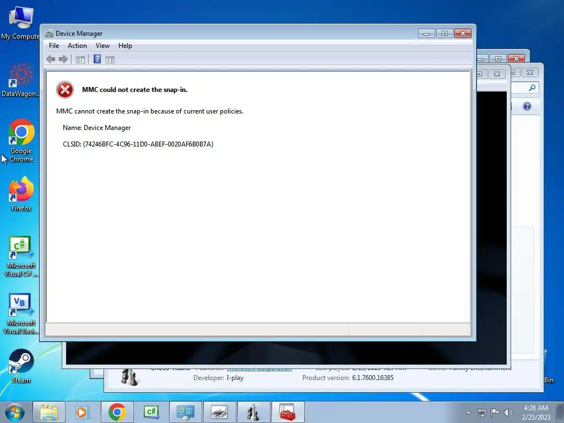This screenshot has height=423, width=564.
Task: Click the blue help icon in the back window
Action: [x=527, y=106]
